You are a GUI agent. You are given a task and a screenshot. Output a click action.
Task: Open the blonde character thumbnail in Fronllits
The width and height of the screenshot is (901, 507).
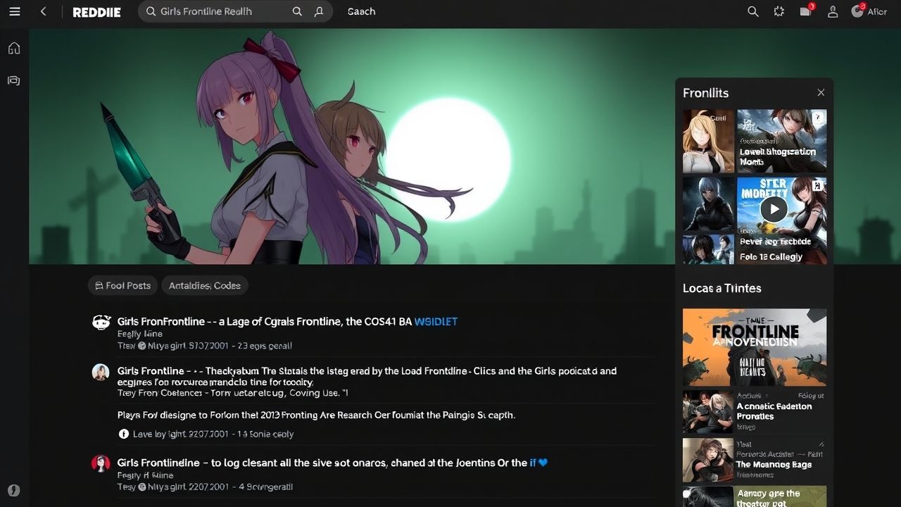[708, 141]
